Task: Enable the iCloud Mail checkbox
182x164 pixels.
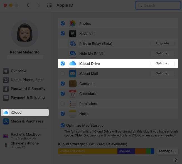Action: [x=63, y=74]
